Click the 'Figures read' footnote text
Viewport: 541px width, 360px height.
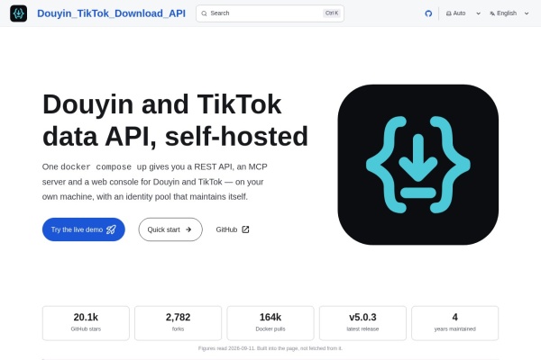coord(270,348)
